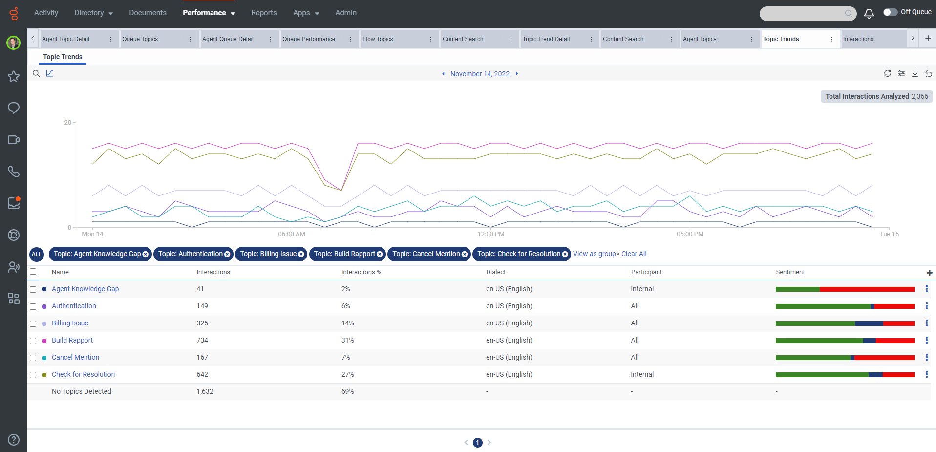Open the calls phone icon in sidebar
The width and height of the screenshot is (936, 452).
[x=14, y=172]
